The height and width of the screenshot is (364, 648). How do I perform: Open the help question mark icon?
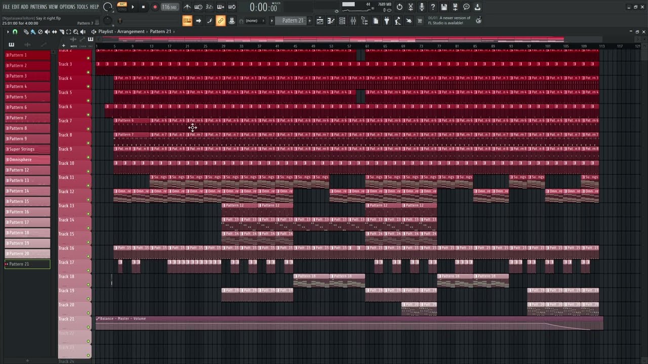click(433, 7)
